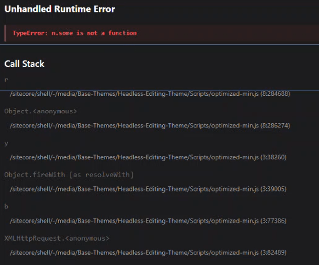This screenshot has width=319, height=265.
Task: Open the optimized-min.js (3:38260) source link
Action: (148, 157)
